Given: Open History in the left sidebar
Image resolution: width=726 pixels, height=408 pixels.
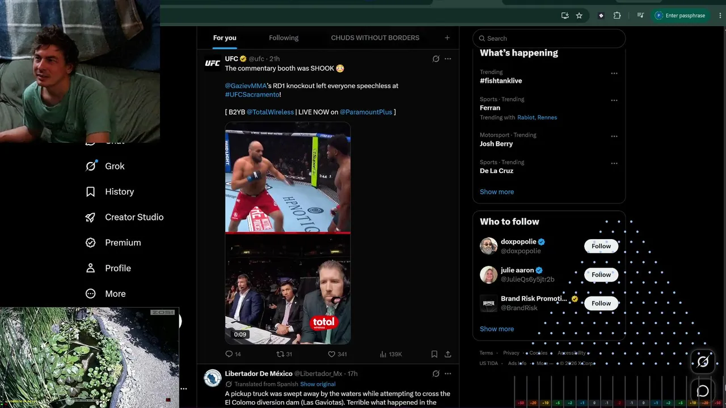Looking at the screenshot, I should point(109,192).
